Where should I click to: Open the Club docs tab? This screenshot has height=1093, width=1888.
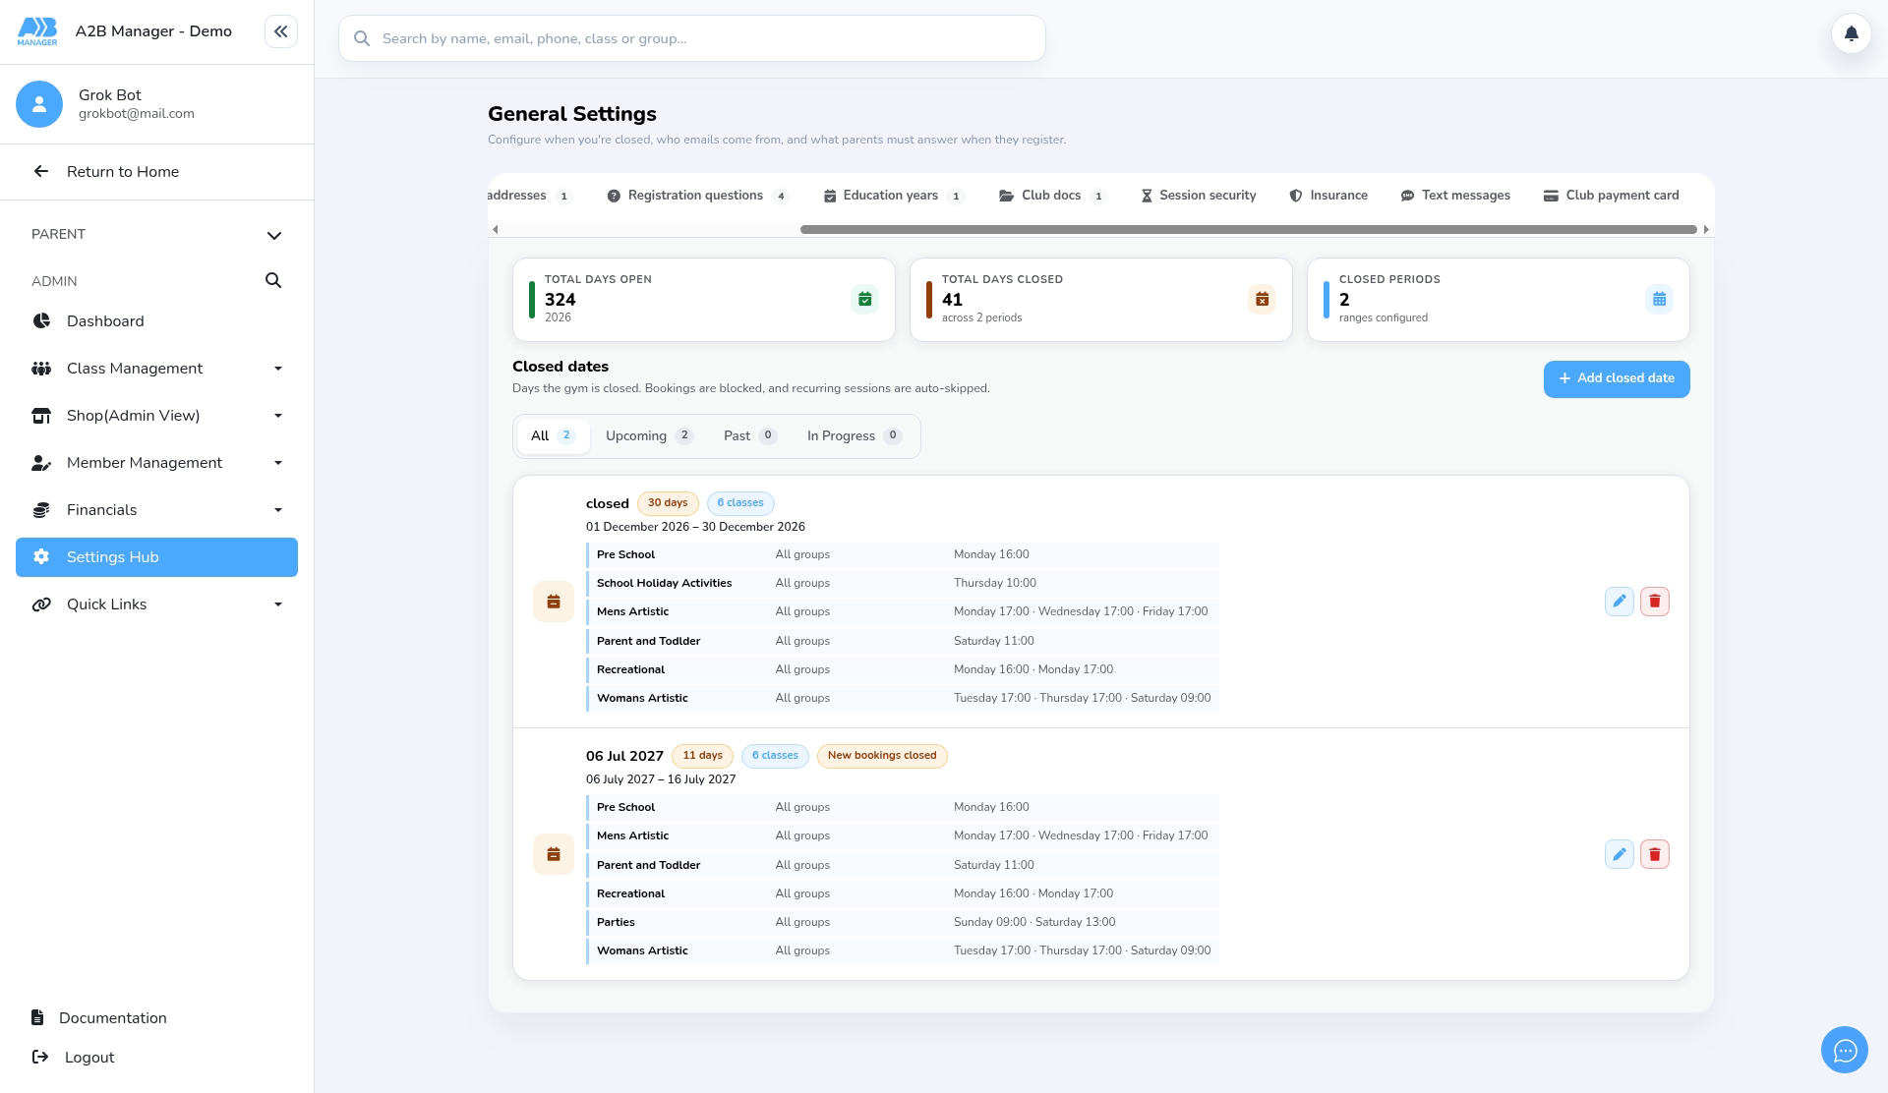(1052, 196)
